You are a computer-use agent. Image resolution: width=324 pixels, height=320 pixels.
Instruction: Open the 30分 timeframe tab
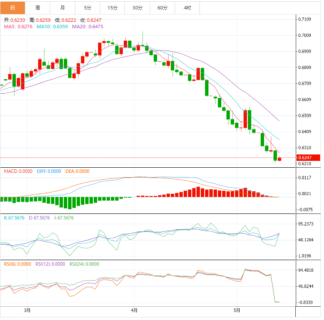pos(137,8)
